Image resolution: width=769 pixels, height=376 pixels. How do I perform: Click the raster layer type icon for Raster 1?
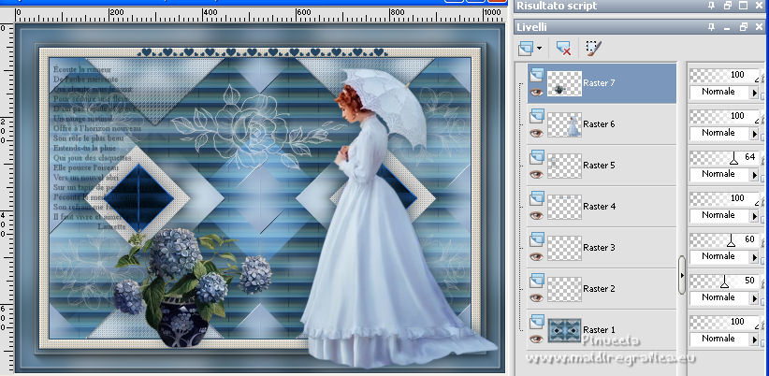coord(537,321)
